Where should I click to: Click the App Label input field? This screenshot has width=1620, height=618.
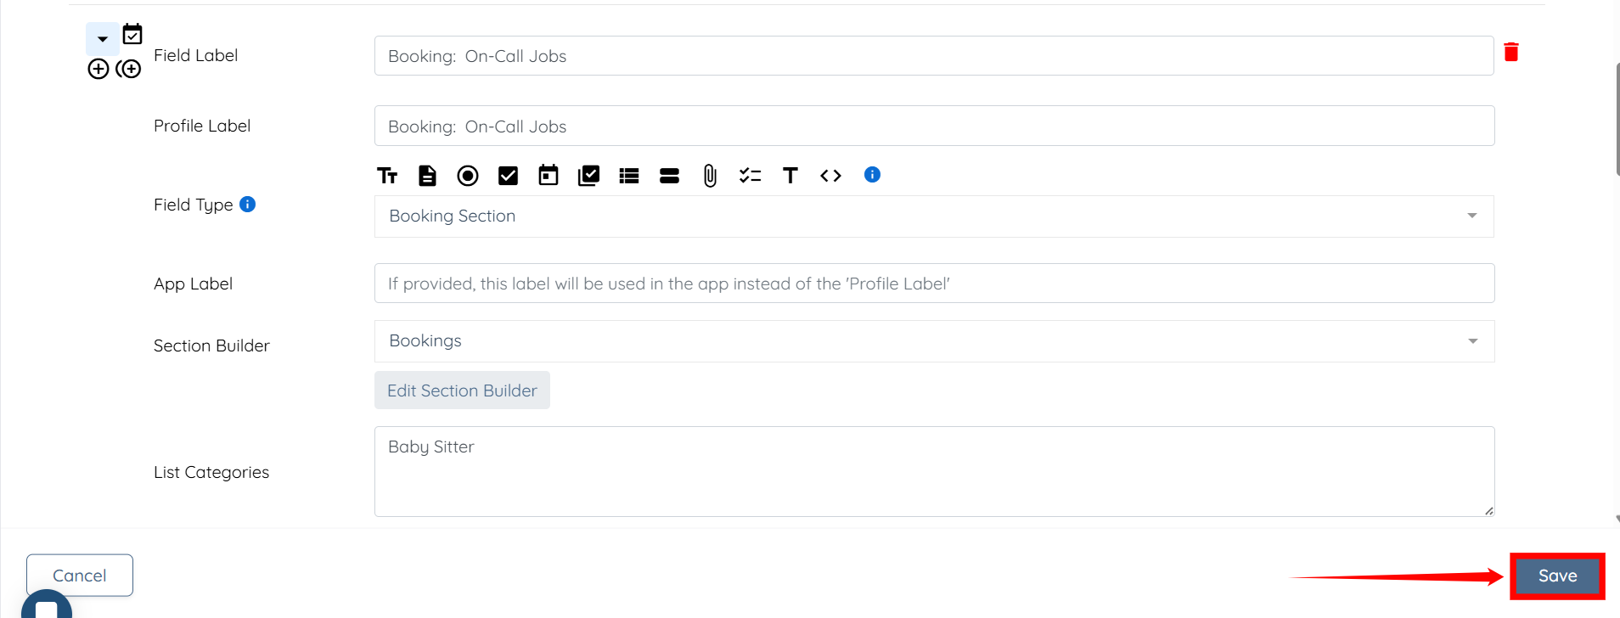pos(933,284)
